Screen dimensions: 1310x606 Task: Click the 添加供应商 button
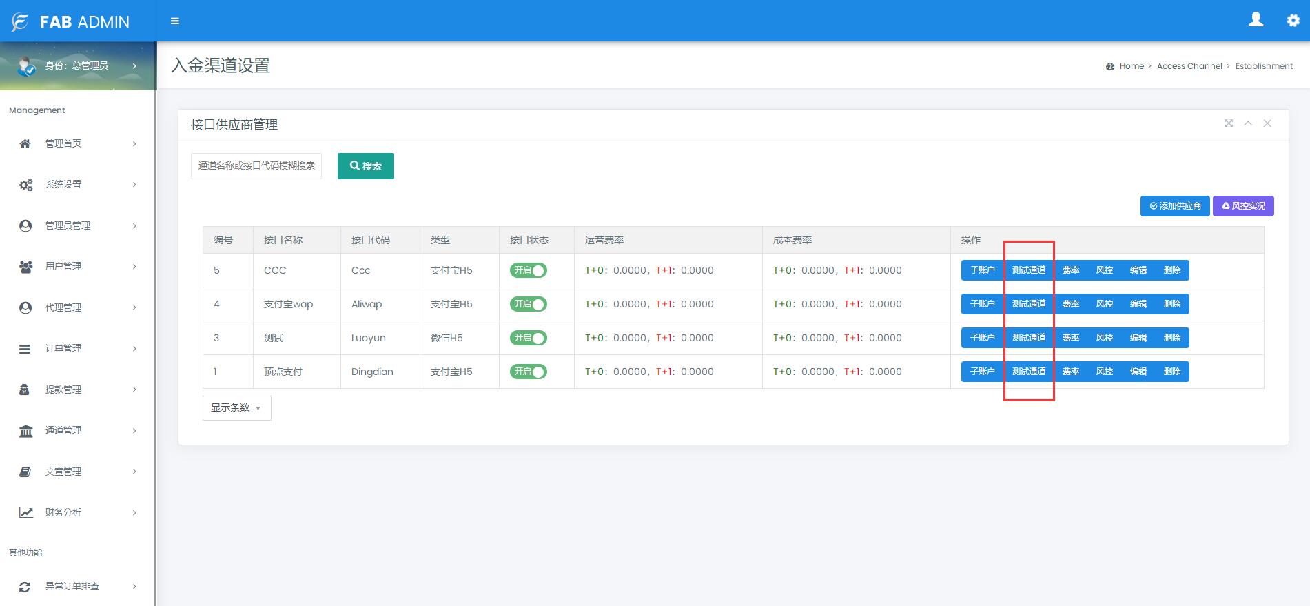point(1175,206)
